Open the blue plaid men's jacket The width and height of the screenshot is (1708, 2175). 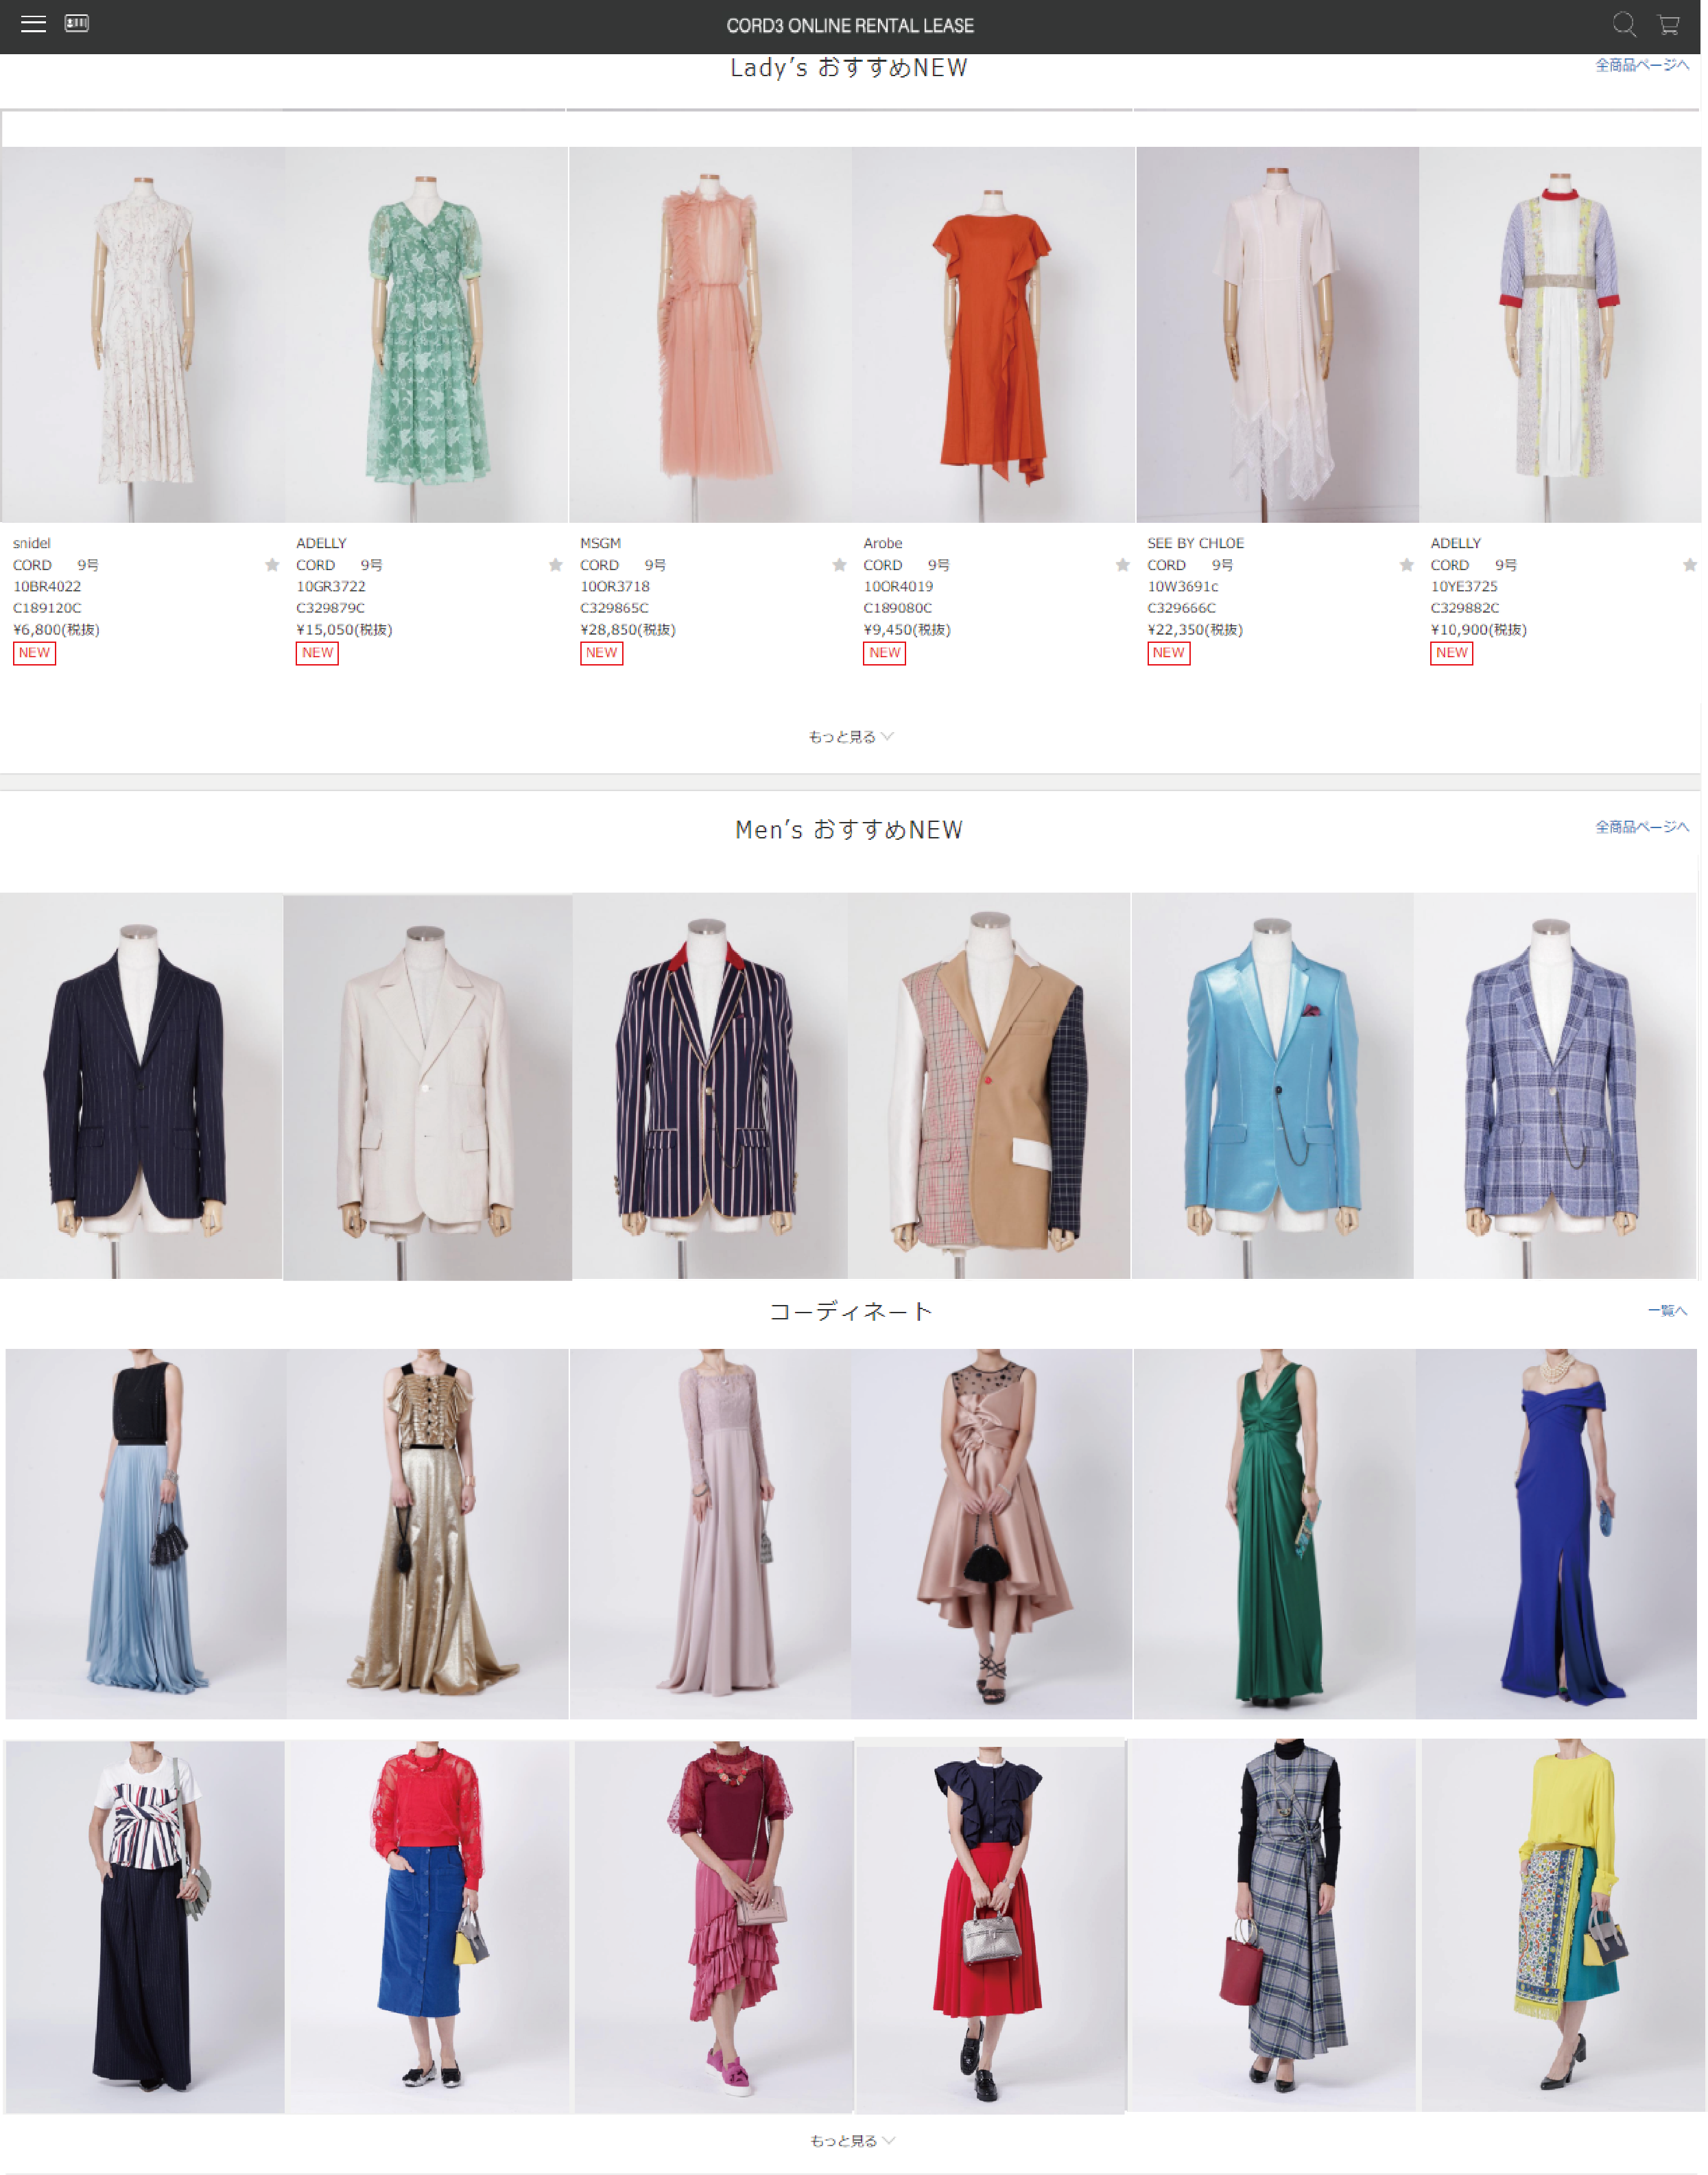click(1555, 1086)
